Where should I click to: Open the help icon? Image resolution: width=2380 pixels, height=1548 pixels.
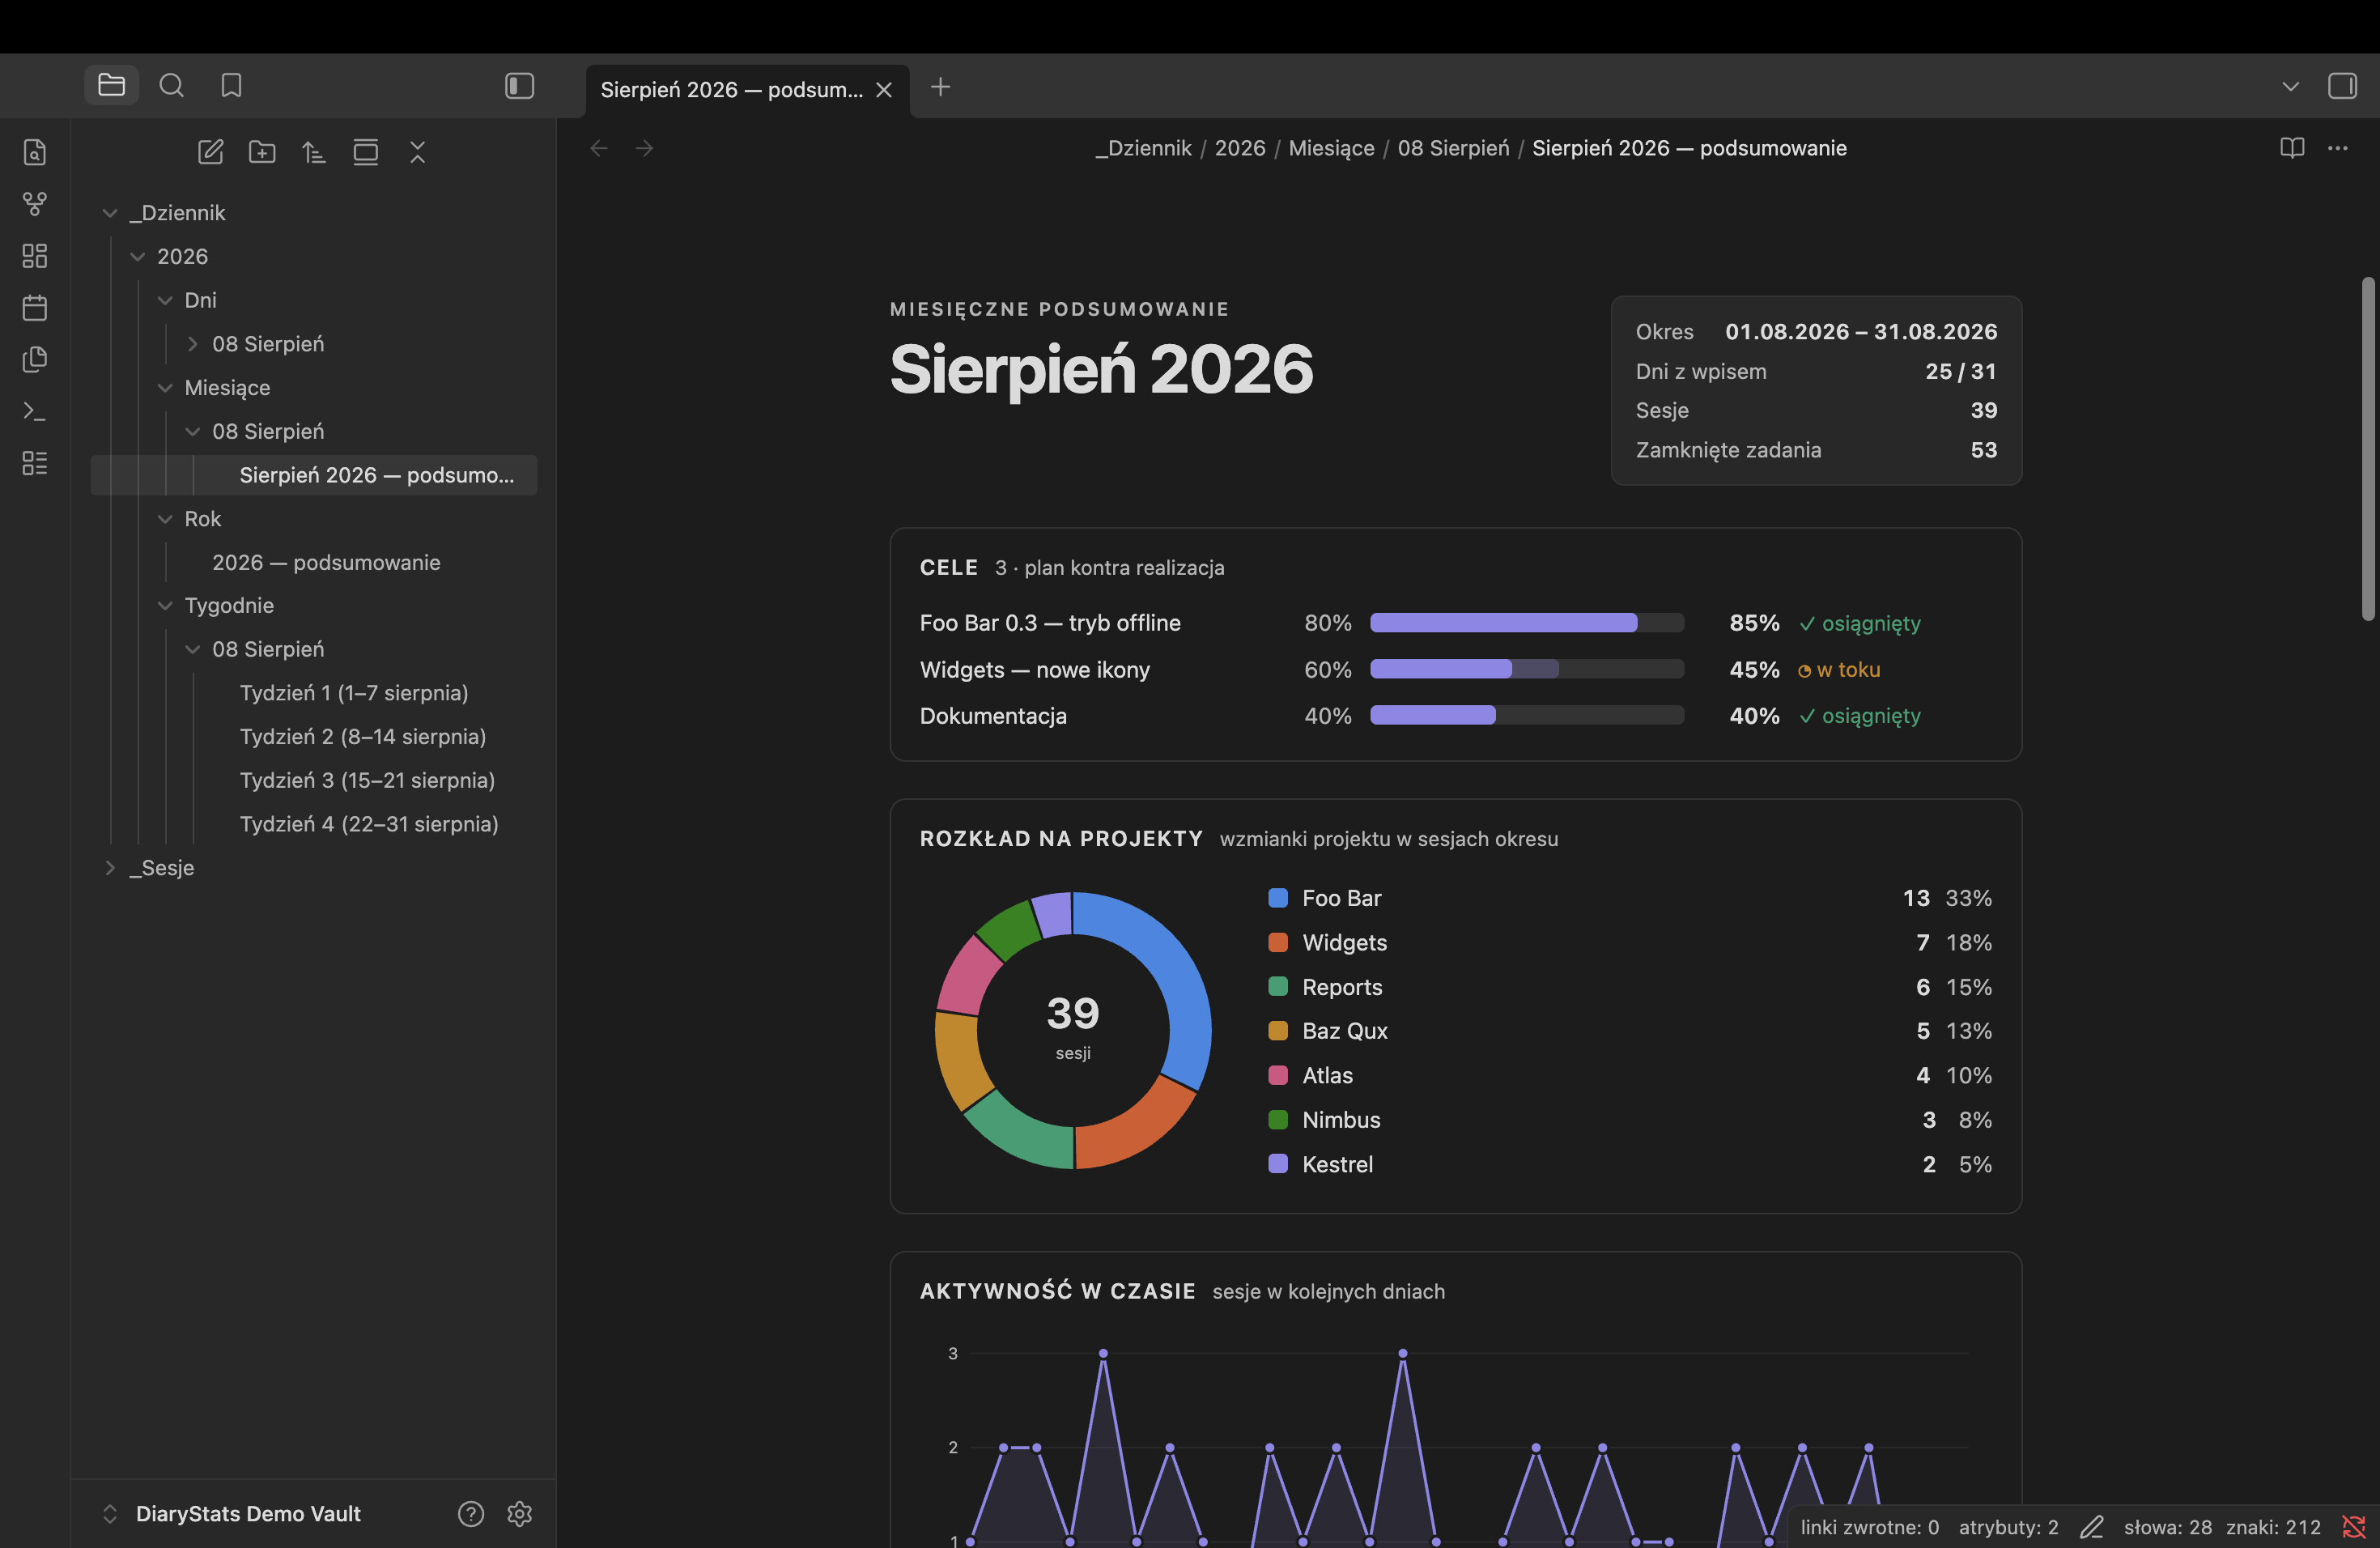[471, 1514]
